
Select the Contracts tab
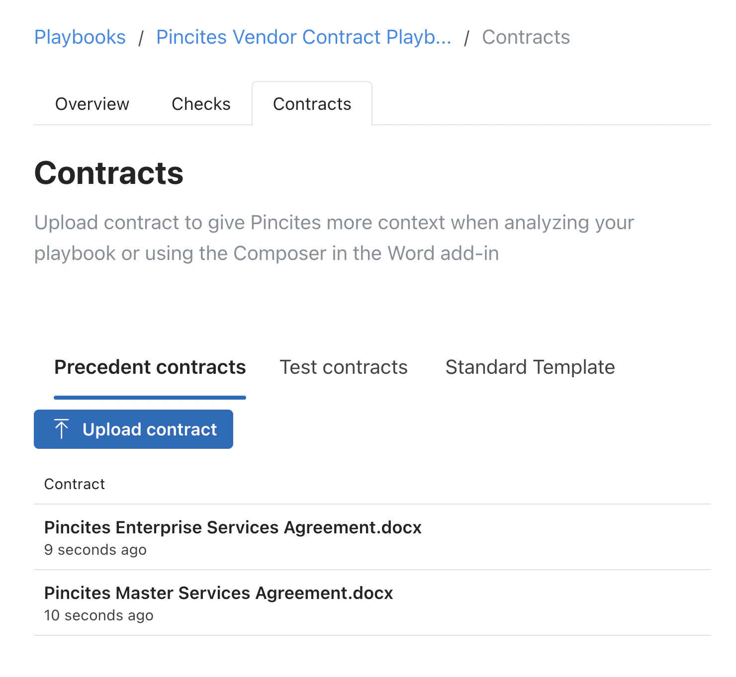click(x=312, y=104)
